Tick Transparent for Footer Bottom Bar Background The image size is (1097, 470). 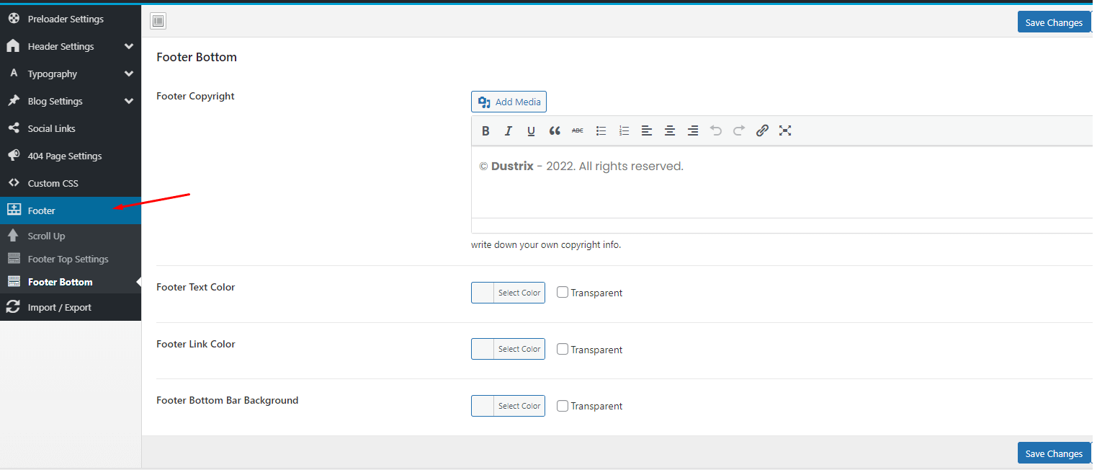pyautogui.click(x=563, y=405)
